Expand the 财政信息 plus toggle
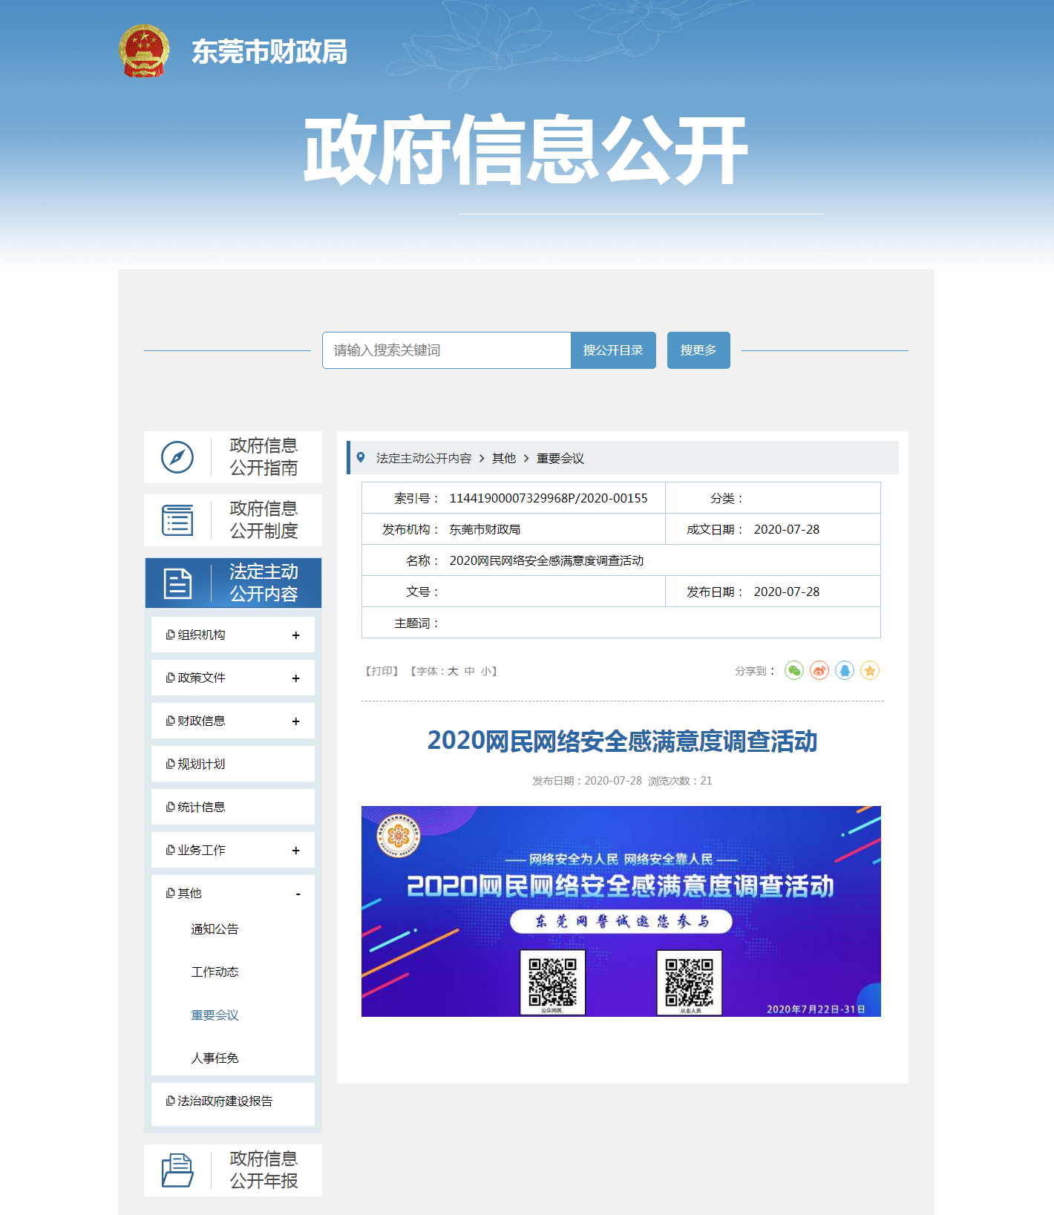Image resolution: width=1054 pixels, height=1215 pixels. [295, 721]
